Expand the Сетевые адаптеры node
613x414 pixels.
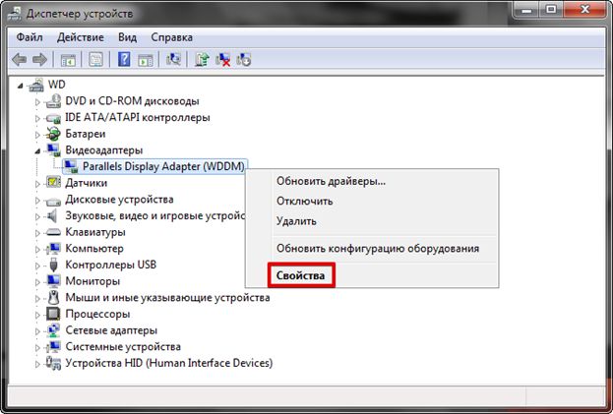pyautogui.click(x=37, y=331)
